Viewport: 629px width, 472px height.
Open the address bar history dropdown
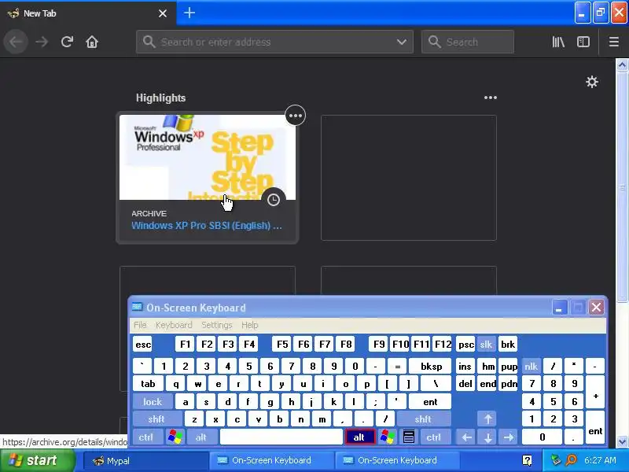[x=402, y=42]
